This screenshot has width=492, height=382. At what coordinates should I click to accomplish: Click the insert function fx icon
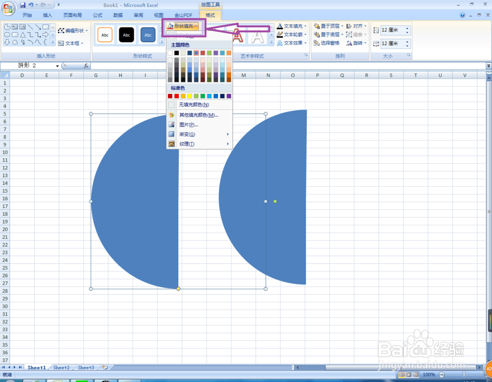click(86, 66)
